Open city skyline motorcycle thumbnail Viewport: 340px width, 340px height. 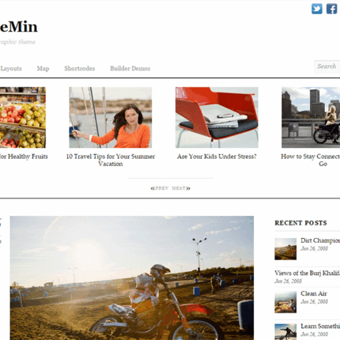click(311, 118)
